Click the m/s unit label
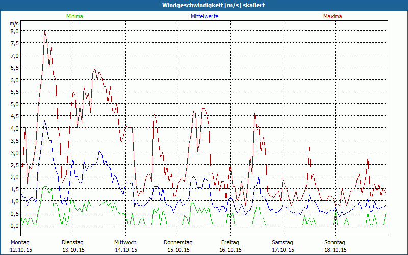The width and height of the screenshot is (408, 255). point(14,23)
